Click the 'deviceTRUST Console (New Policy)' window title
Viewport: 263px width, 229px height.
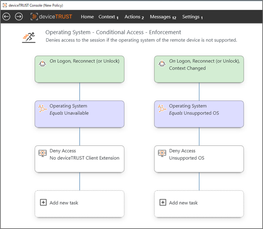(x=36, y=5)
